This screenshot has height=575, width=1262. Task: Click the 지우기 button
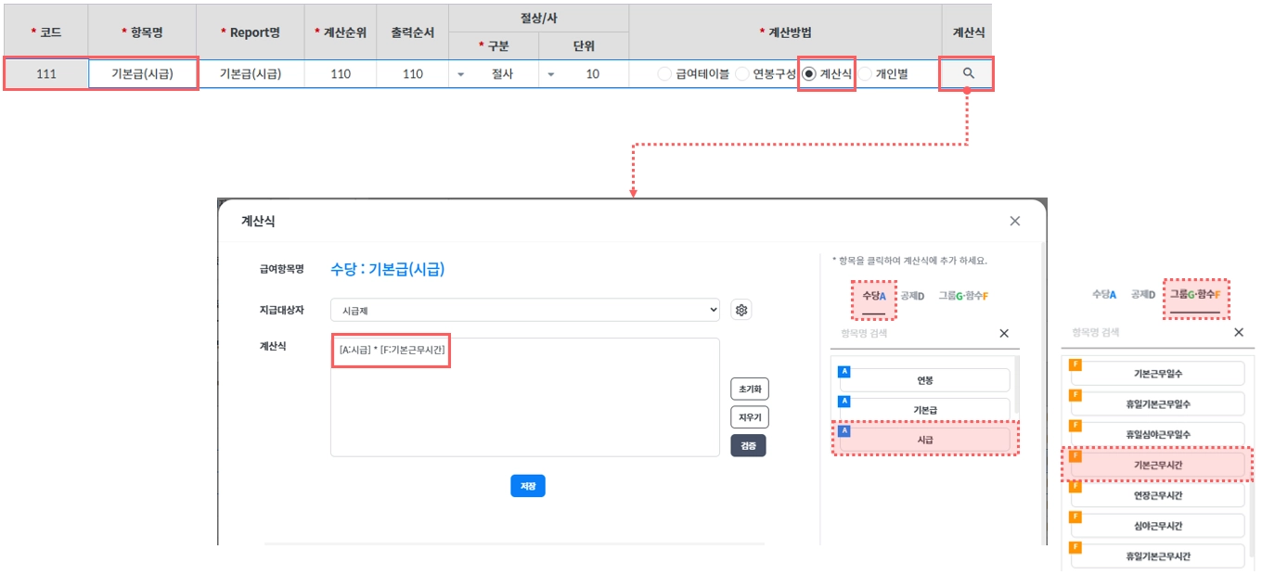point(749,417)
